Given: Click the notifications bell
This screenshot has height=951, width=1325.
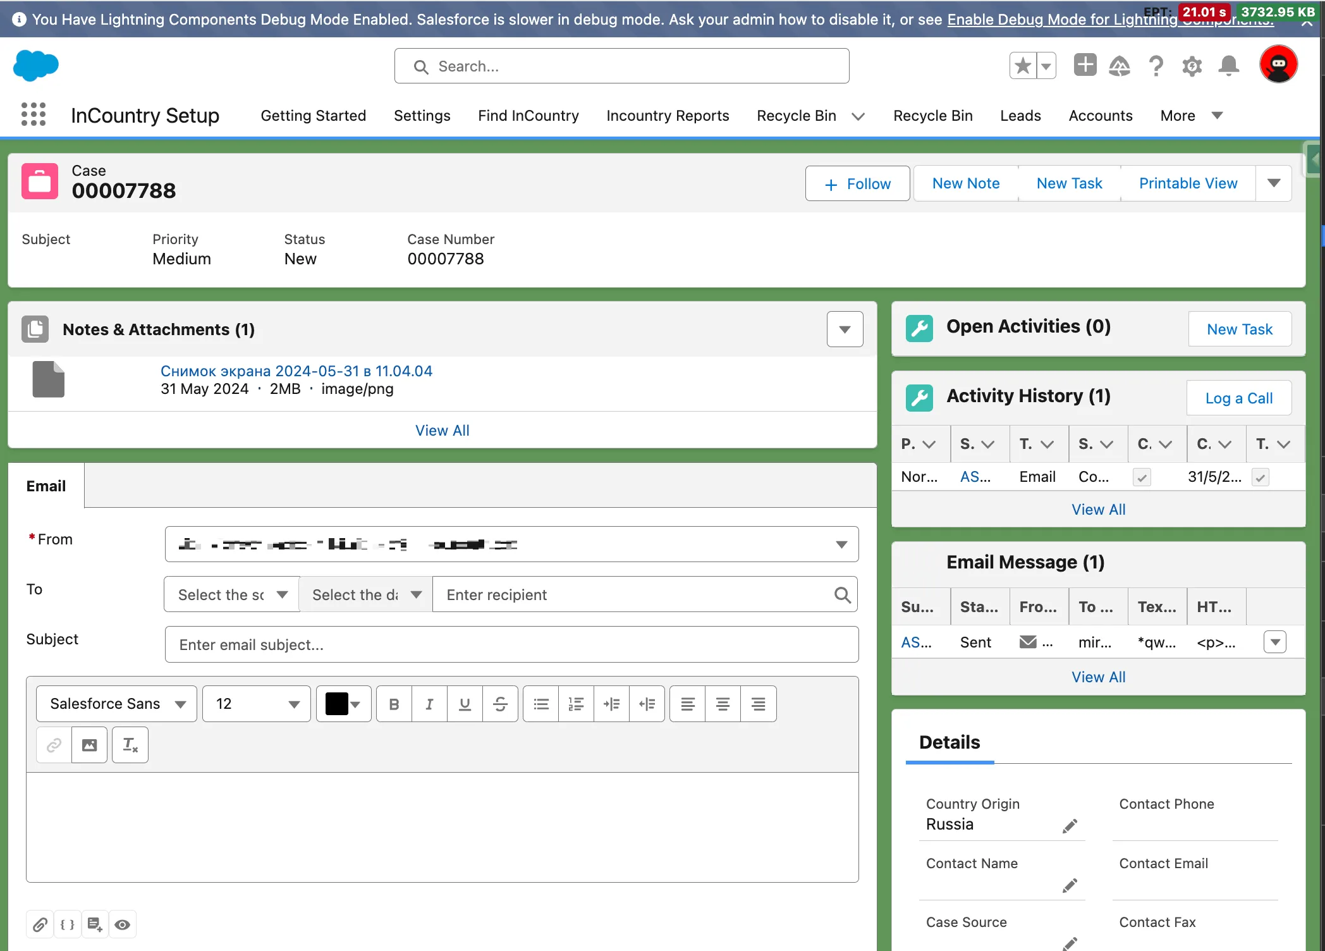Looking at the screenshot, I should 1228,66.
